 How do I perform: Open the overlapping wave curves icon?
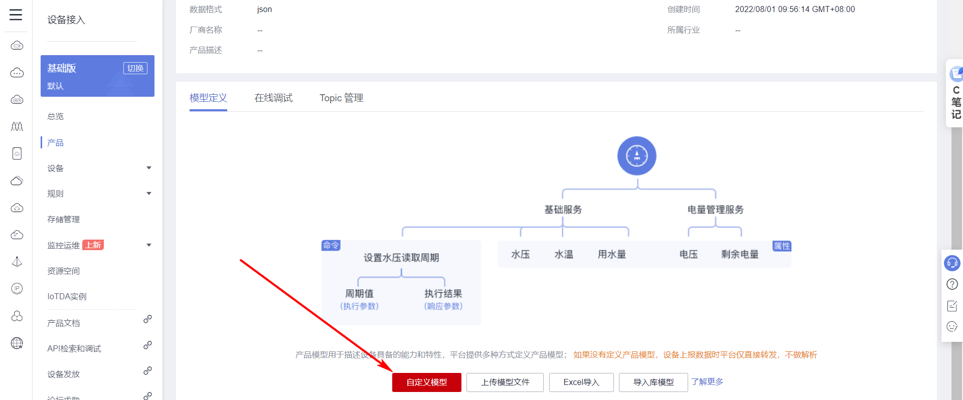(17, 126)
